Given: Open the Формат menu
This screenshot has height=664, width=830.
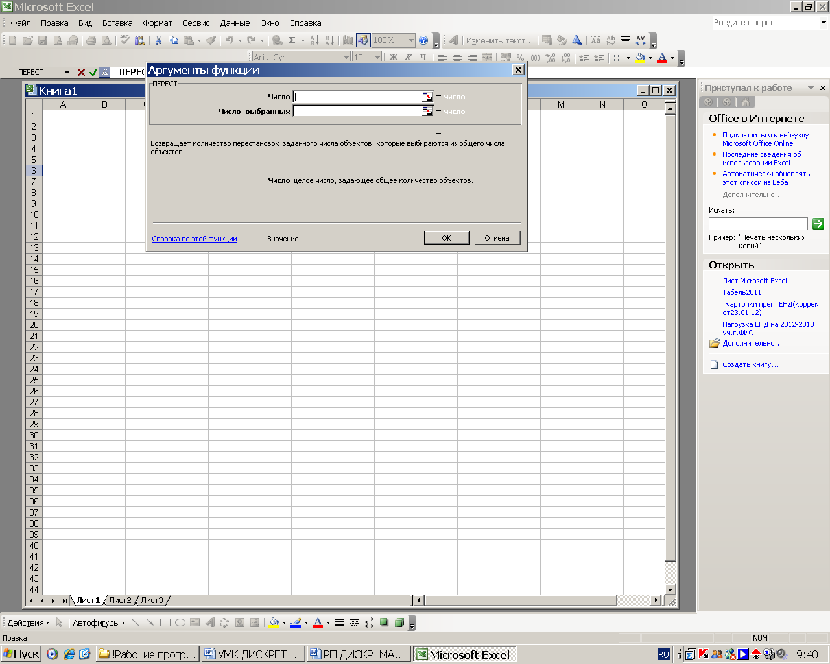Looking at the screenshot, I should tap(158, 23).
